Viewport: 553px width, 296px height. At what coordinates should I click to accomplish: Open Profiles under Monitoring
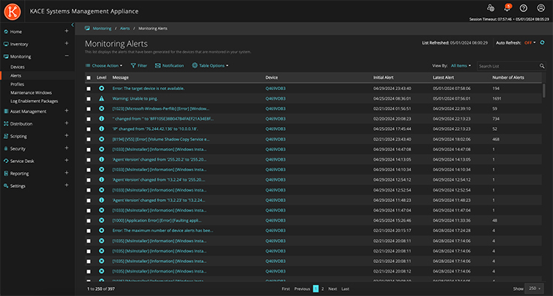(17, 84)
